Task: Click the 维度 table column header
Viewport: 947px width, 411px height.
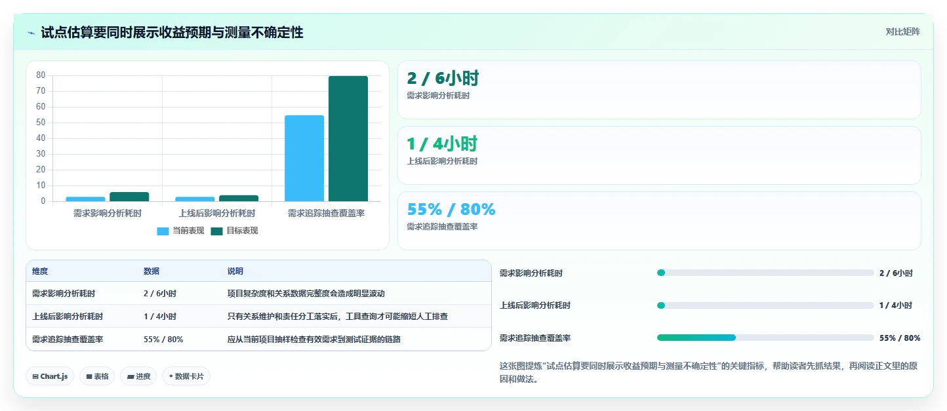Action: tap(40, 271)
